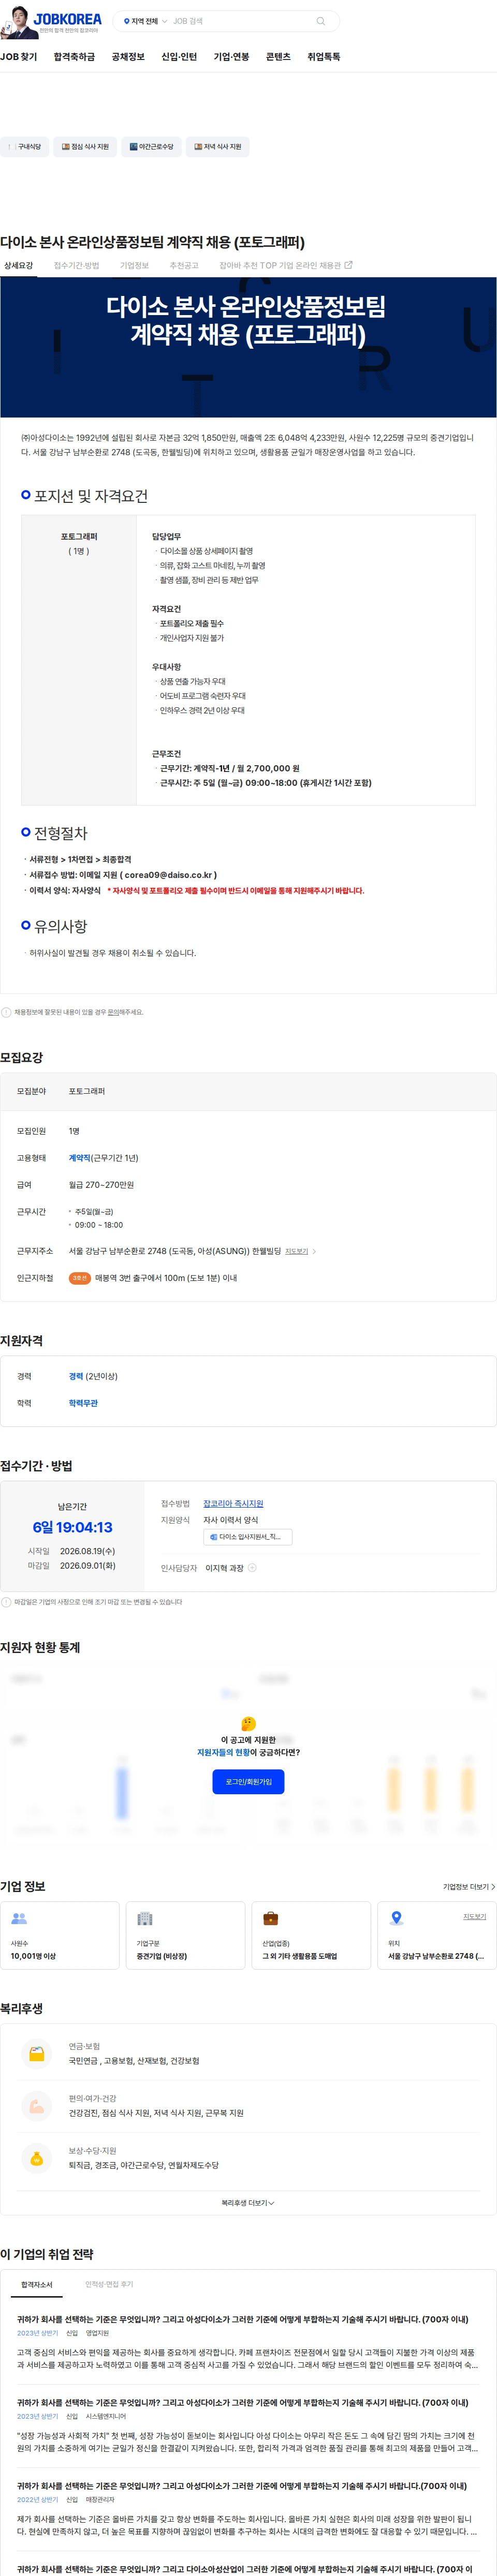Click the notice icon beside 마감일은 기업의 사정으로
The image size is (497, 2576).
(x=6, y=1602)
